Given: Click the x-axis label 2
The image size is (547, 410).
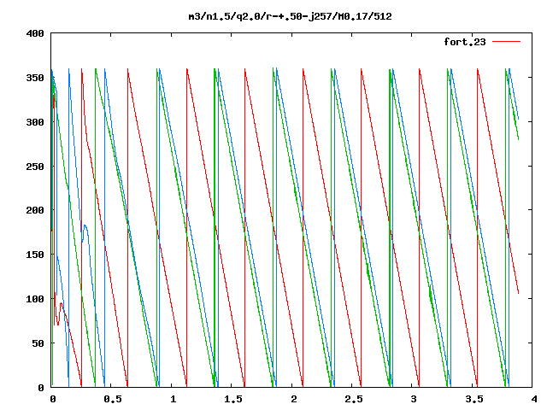Looking at the screenshot, I should [x=293, y=399].
